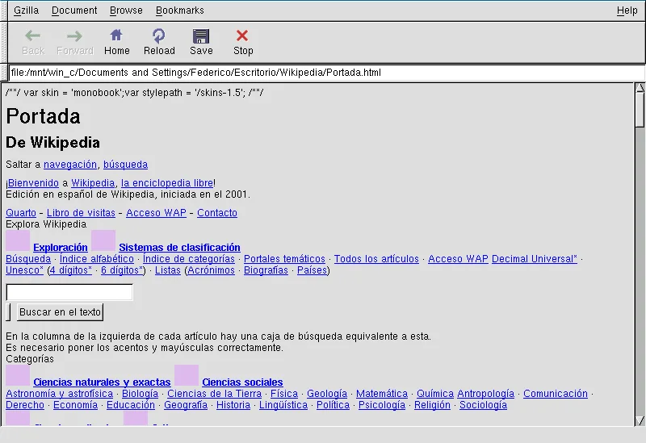Open the Wikipedia link
The width and height of the screenshot is (646, 443).
(x=93, y=183)
